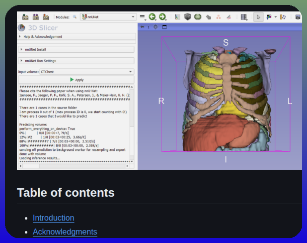Image resolution: width=307 pixels, height=243 pixels.
Task: Click the 'Loading inference results...' log line
Action: (x=40, y=158)
